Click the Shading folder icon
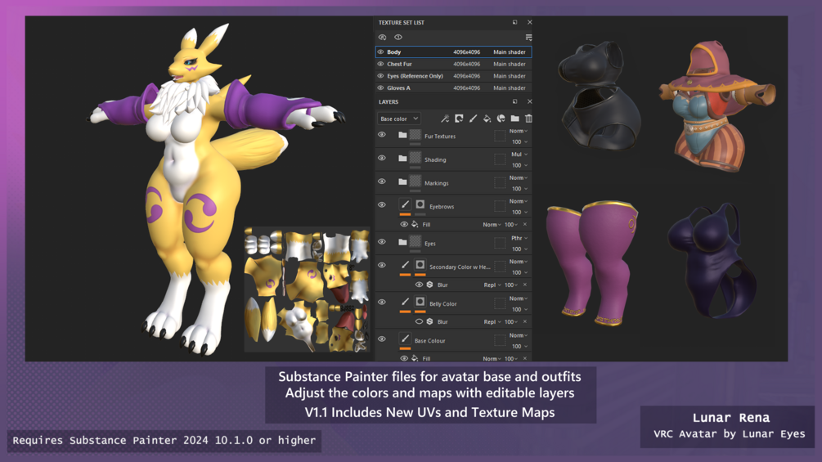This screenshot has width=822, height=462. 402,158
